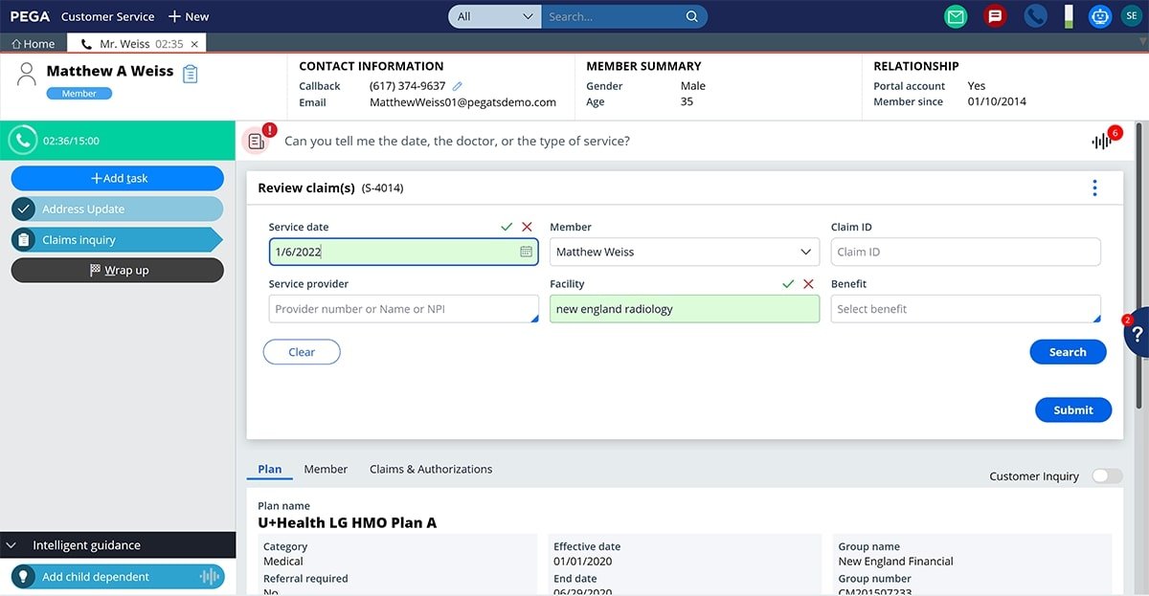The height and width of the screenshot is (596, 1149).
Task: Switch to the Claims & Authorizations tab
Action: click(430, 469)
